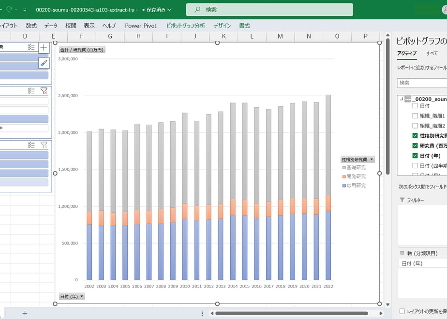This screenshot has width=447, height=319.
Task: Collapse the _00200_soum table node
Action: [402, 99]
